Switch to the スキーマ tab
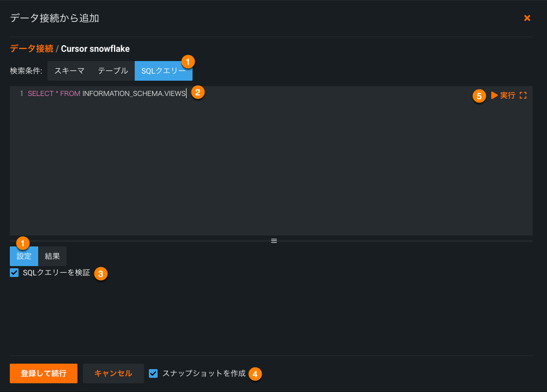The height and width of the screenshot is (392, 547). pos(69,71)
